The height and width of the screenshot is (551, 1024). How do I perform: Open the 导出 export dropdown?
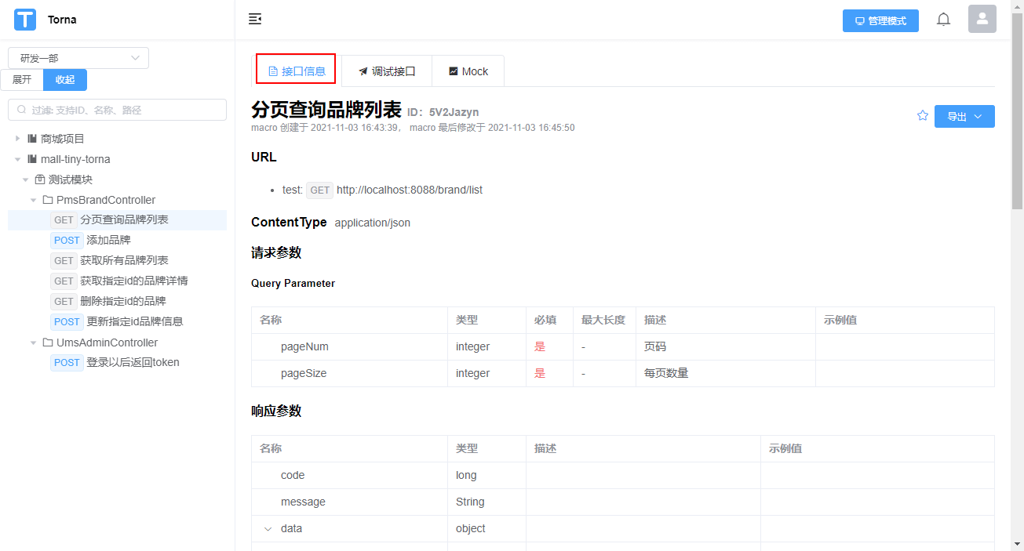pyautogui.click(x=964, y=116)
